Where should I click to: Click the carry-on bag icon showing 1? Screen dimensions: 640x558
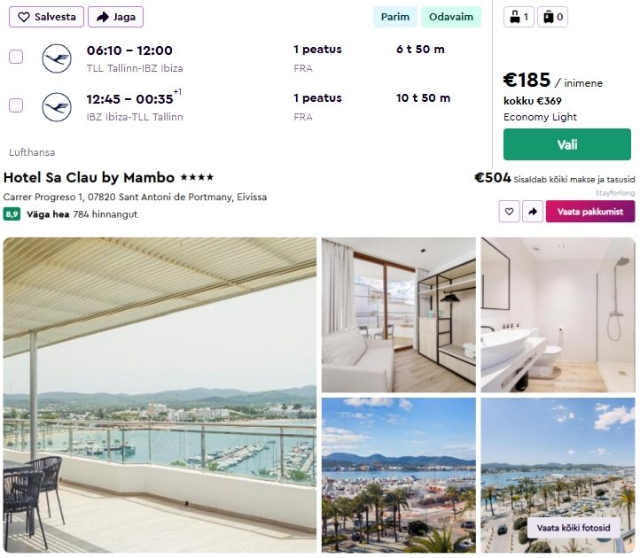[519, 17]
